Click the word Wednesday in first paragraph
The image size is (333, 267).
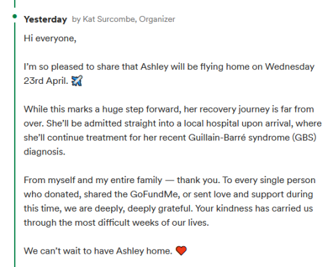coord(290,67)
